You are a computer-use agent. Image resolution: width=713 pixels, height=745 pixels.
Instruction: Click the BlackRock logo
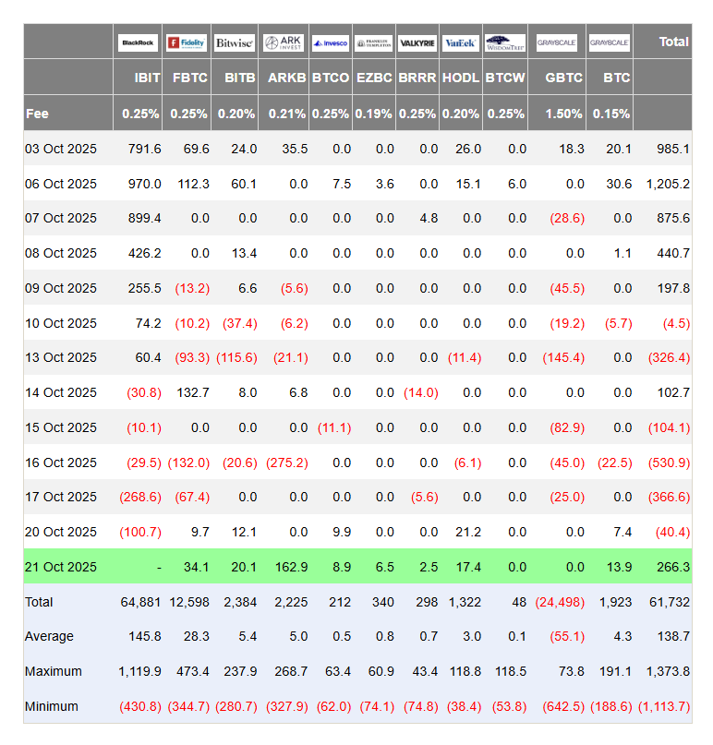pyautogui.click(x=138, y=42)
